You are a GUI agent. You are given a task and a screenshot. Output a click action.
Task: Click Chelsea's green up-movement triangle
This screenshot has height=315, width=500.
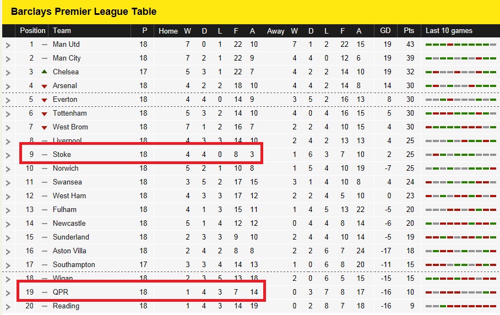pos(44,72)
